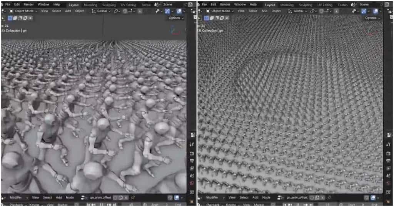Click node tree browse icon in left node editor

[x=83, y=198]
